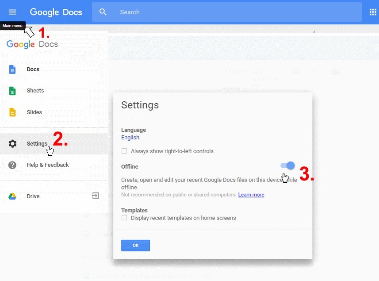Click into the Search field
This screenshot has width=379, height=281.
pos(227,12)
